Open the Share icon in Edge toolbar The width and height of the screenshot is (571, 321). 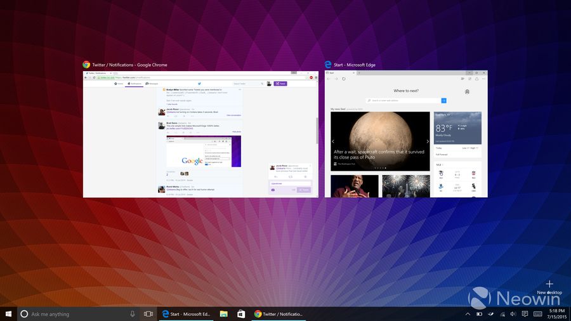[x=476, y=79]
